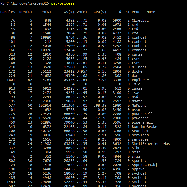187x187 pixels.
Task: Select the VM(M) column header
Action: tap(82, 12)
